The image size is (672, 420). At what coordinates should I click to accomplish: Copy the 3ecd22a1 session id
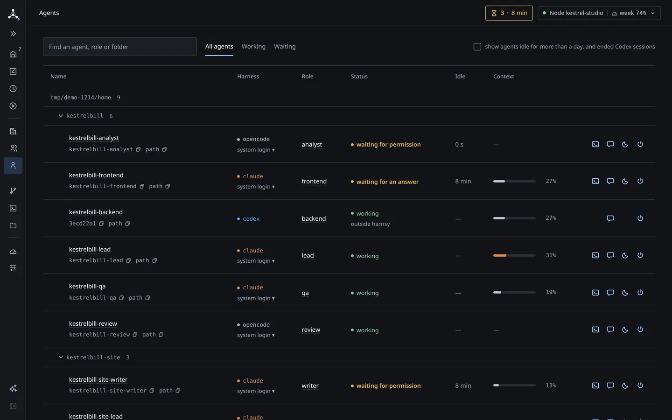(x=101, y=224)
